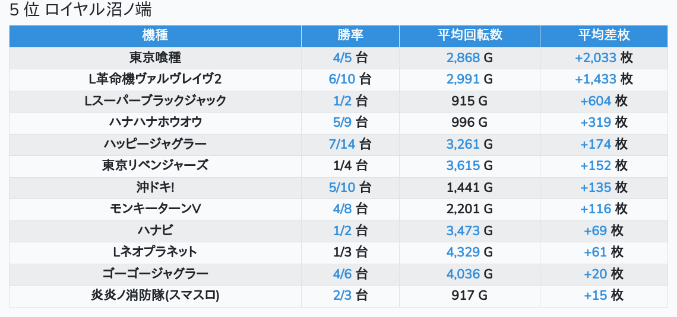Image resolution: width=677 pixels, height=317 pixels.
Task: Click the ハナハナホウオウ machine cell
Action: click(x=155, y=122)
